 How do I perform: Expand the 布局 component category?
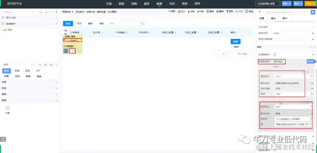(57, 82)
